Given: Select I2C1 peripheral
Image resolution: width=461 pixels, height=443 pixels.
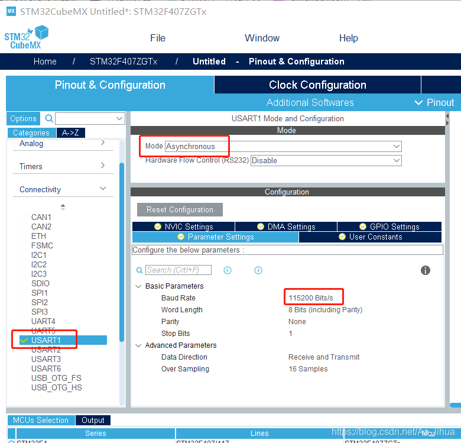Looking at the screenshot, I should (x=39, y=255).
